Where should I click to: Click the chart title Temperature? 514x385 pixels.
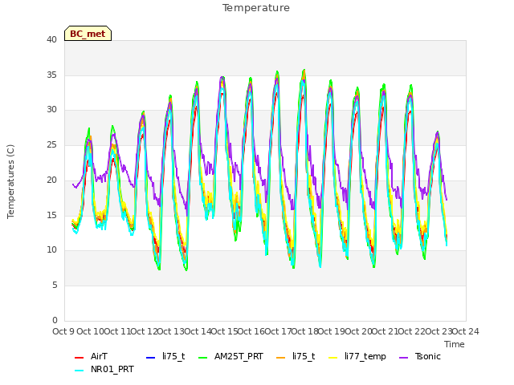[256, 8]
